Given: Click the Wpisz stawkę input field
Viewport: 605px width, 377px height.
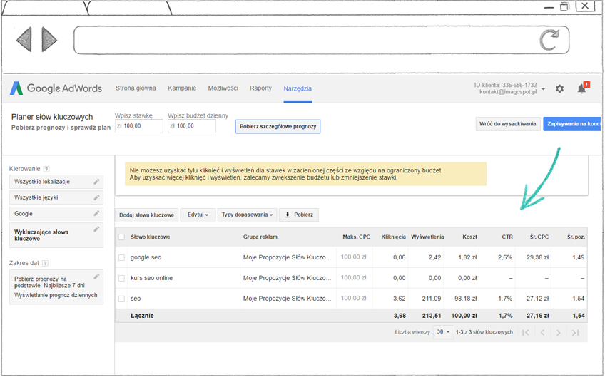Looking at the screenshot, I should pos(139,126).
